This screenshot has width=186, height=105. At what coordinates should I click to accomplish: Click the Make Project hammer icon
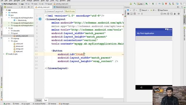135,4
